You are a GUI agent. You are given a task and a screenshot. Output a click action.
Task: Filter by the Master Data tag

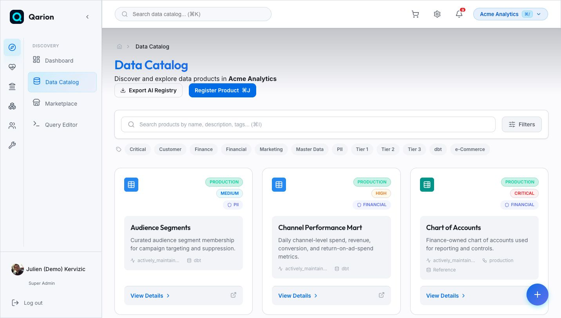[x=310, y=149]
